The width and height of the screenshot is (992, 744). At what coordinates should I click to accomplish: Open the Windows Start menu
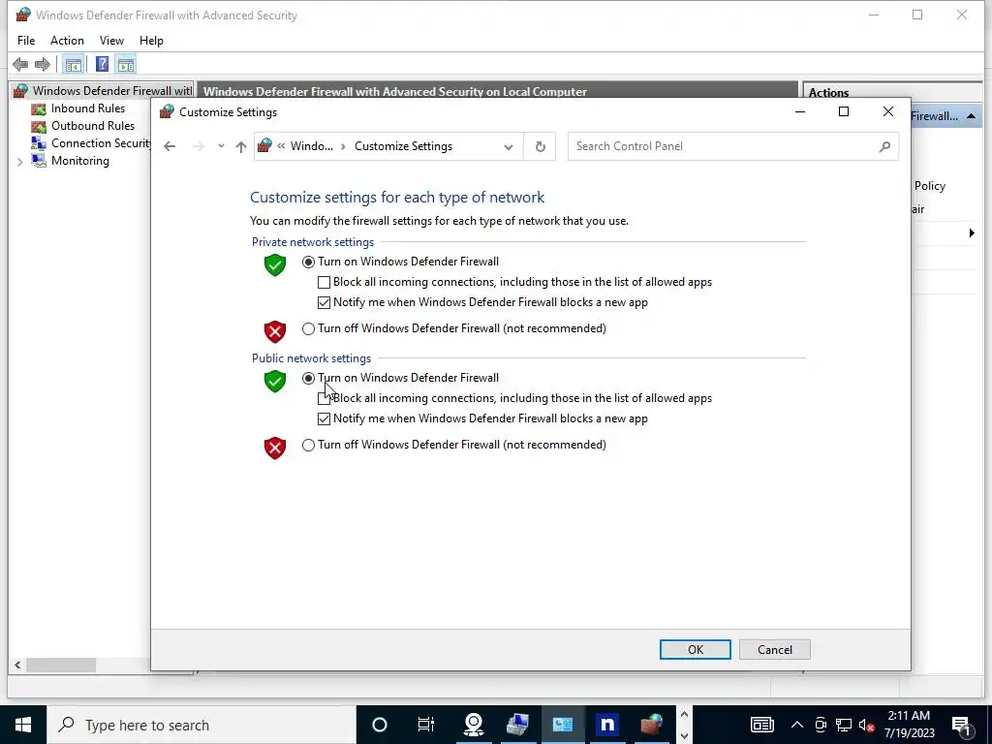(23, 725)
